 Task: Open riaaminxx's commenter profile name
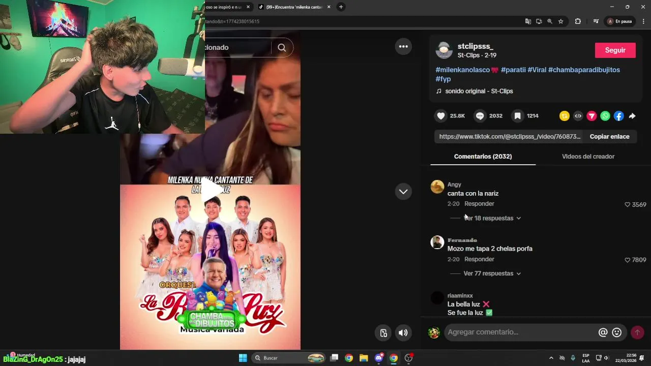(x=460, y=295)
